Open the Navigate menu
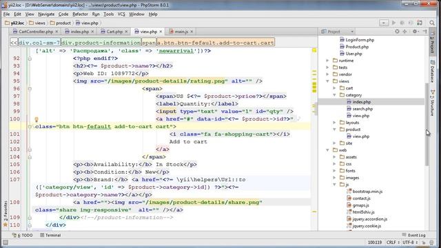The width and height of the screenshot is (441, 248). click(x=46, y=14)
